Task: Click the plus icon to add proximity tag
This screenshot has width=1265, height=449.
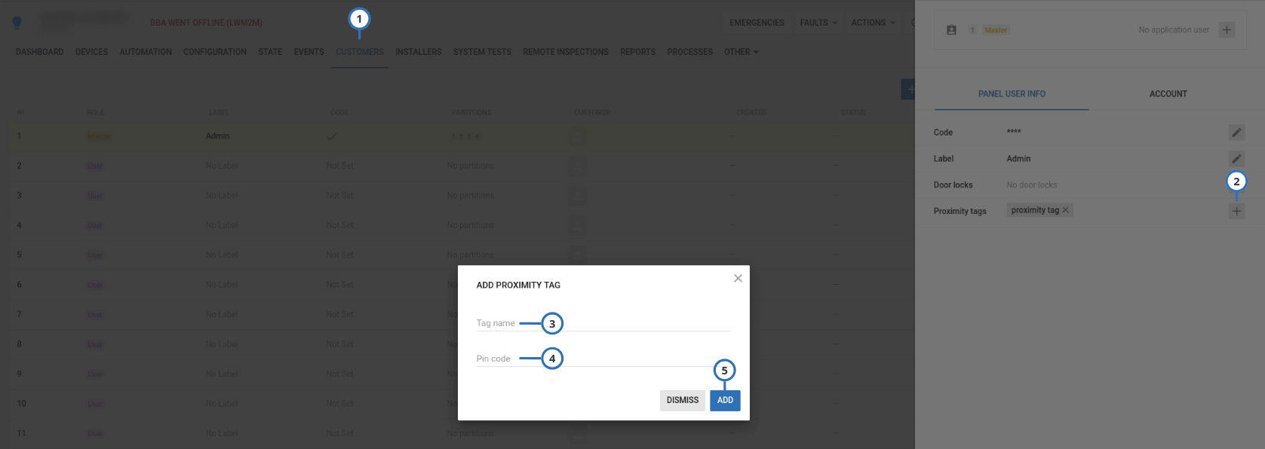Action: pos(1236,212)
